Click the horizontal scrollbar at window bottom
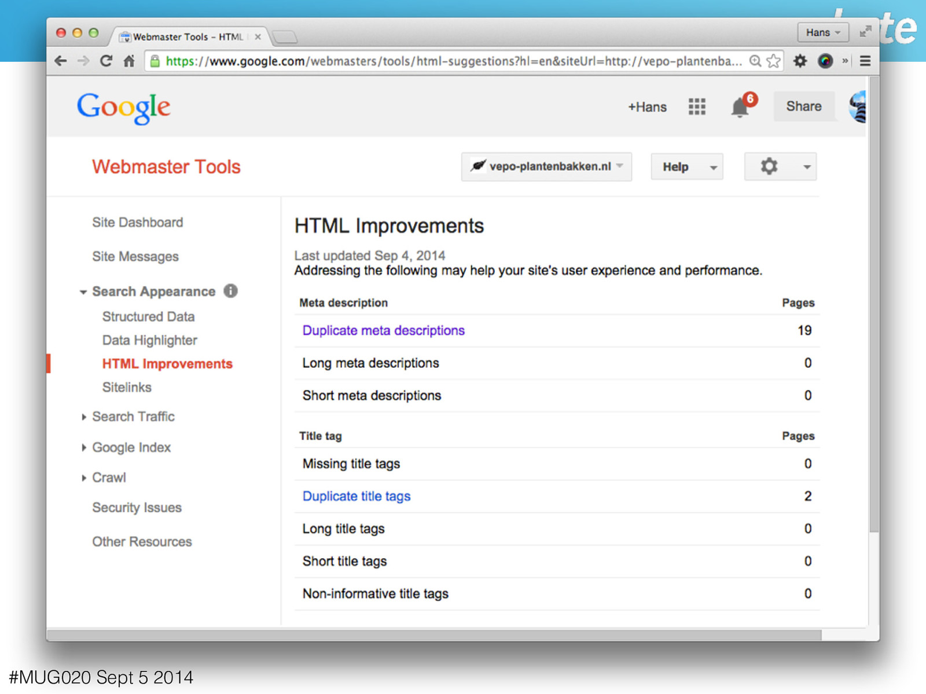This screenshot has height=694, width=926. pyautogui.click(x=434, y=635)
